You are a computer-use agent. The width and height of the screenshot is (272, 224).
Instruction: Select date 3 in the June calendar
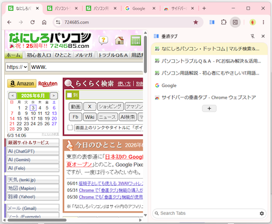(x=33, y=108)
